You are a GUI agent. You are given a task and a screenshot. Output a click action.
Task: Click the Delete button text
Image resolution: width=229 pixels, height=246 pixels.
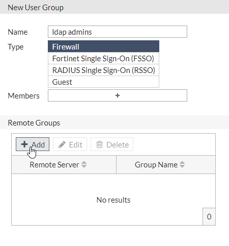118,145
